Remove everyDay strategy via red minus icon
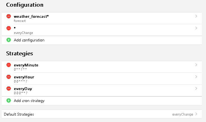This screenshot has width=206, height=122. (x=9, y=89)
